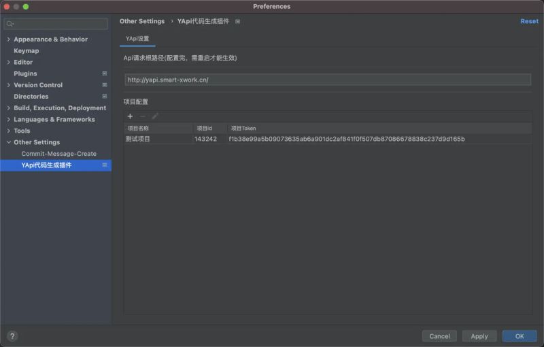Click the icon after the YApi代码生成插件 breadcrumb

click(x=237, y=22)
